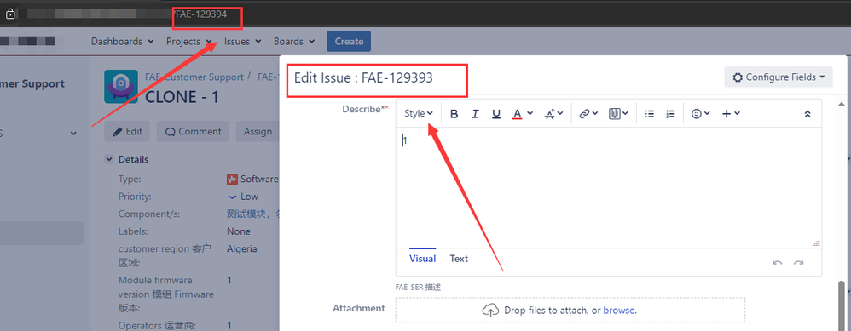Open the attachment insert dropdown in toolbar
Image resolution: width=851 pixels, height=331 pixels.
click(618, 114)
